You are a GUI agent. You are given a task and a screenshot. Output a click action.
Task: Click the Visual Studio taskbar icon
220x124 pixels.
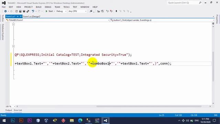click(106, 121)
